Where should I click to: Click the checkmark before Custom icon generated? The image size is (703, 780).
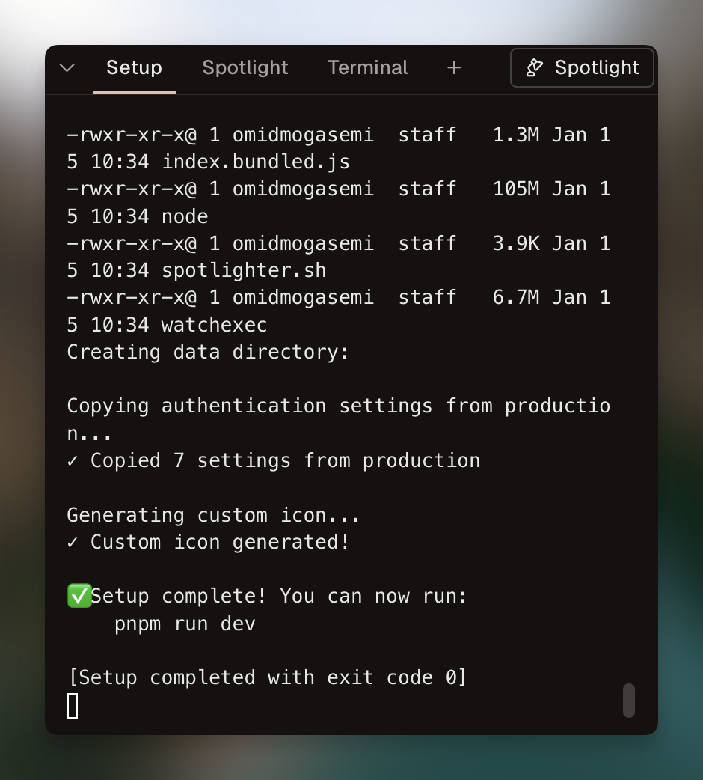tap(72, 541)
